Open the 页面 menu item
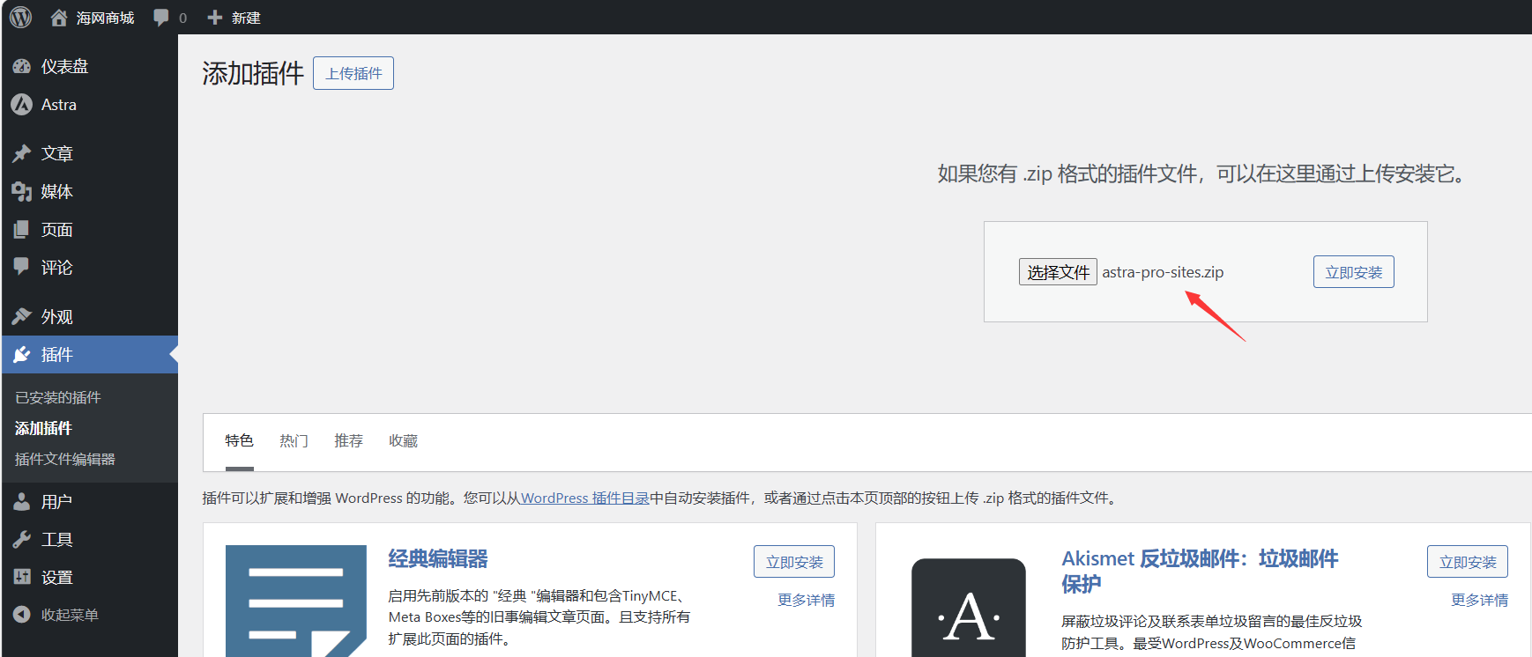Screen dimensions: 1532x657 90,230
